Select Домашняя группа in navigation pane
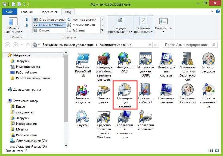The image size is (223, 156). [27, 90]
